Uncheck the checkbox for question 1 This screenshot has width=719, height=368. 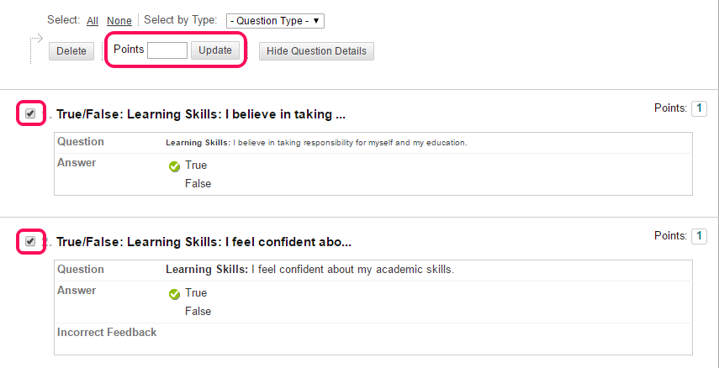tap(30, 113)
